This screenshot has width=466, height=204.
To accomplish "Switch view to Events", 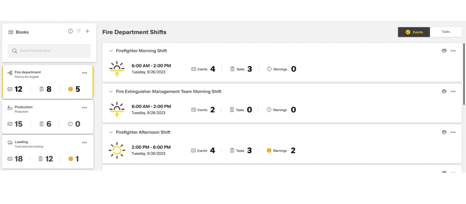I will [414, 32].
